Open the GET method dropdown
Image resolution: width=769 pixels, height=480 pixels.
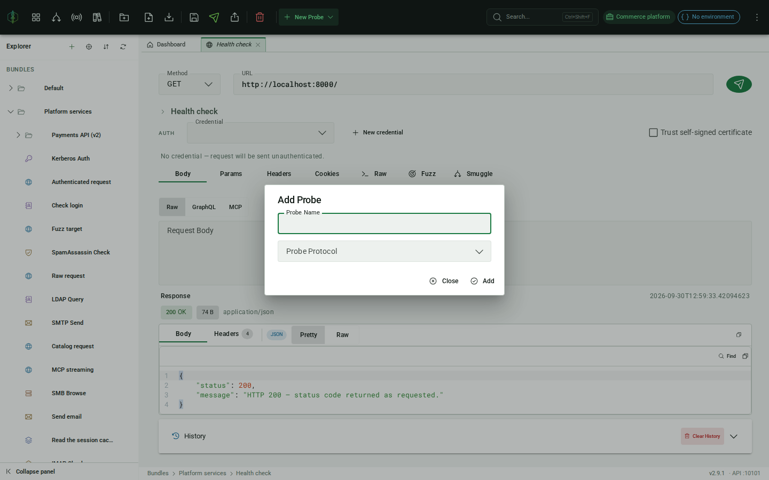coord(190,84)
